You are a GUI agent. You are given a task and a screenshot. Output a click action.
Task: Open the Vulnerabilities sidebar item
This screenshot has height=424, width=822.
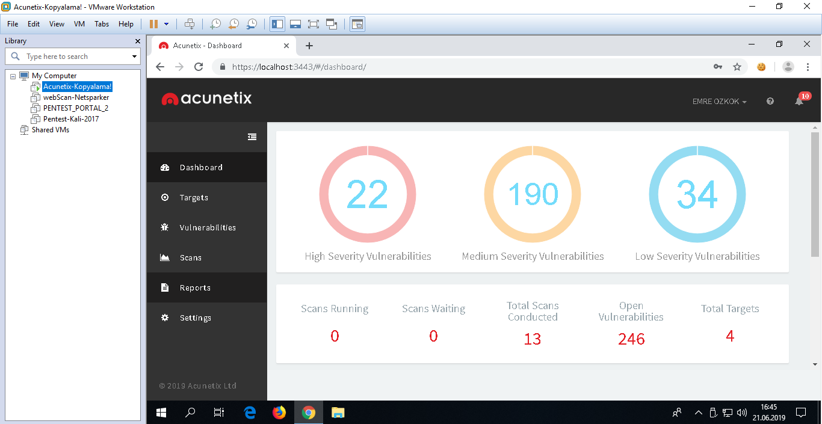207,227
